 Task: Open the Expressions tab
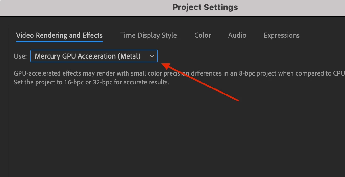tap(281, 35)
